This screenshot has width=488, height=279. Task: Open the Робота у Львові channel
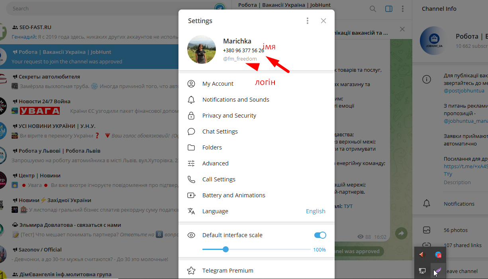click(x=89, y=156)
